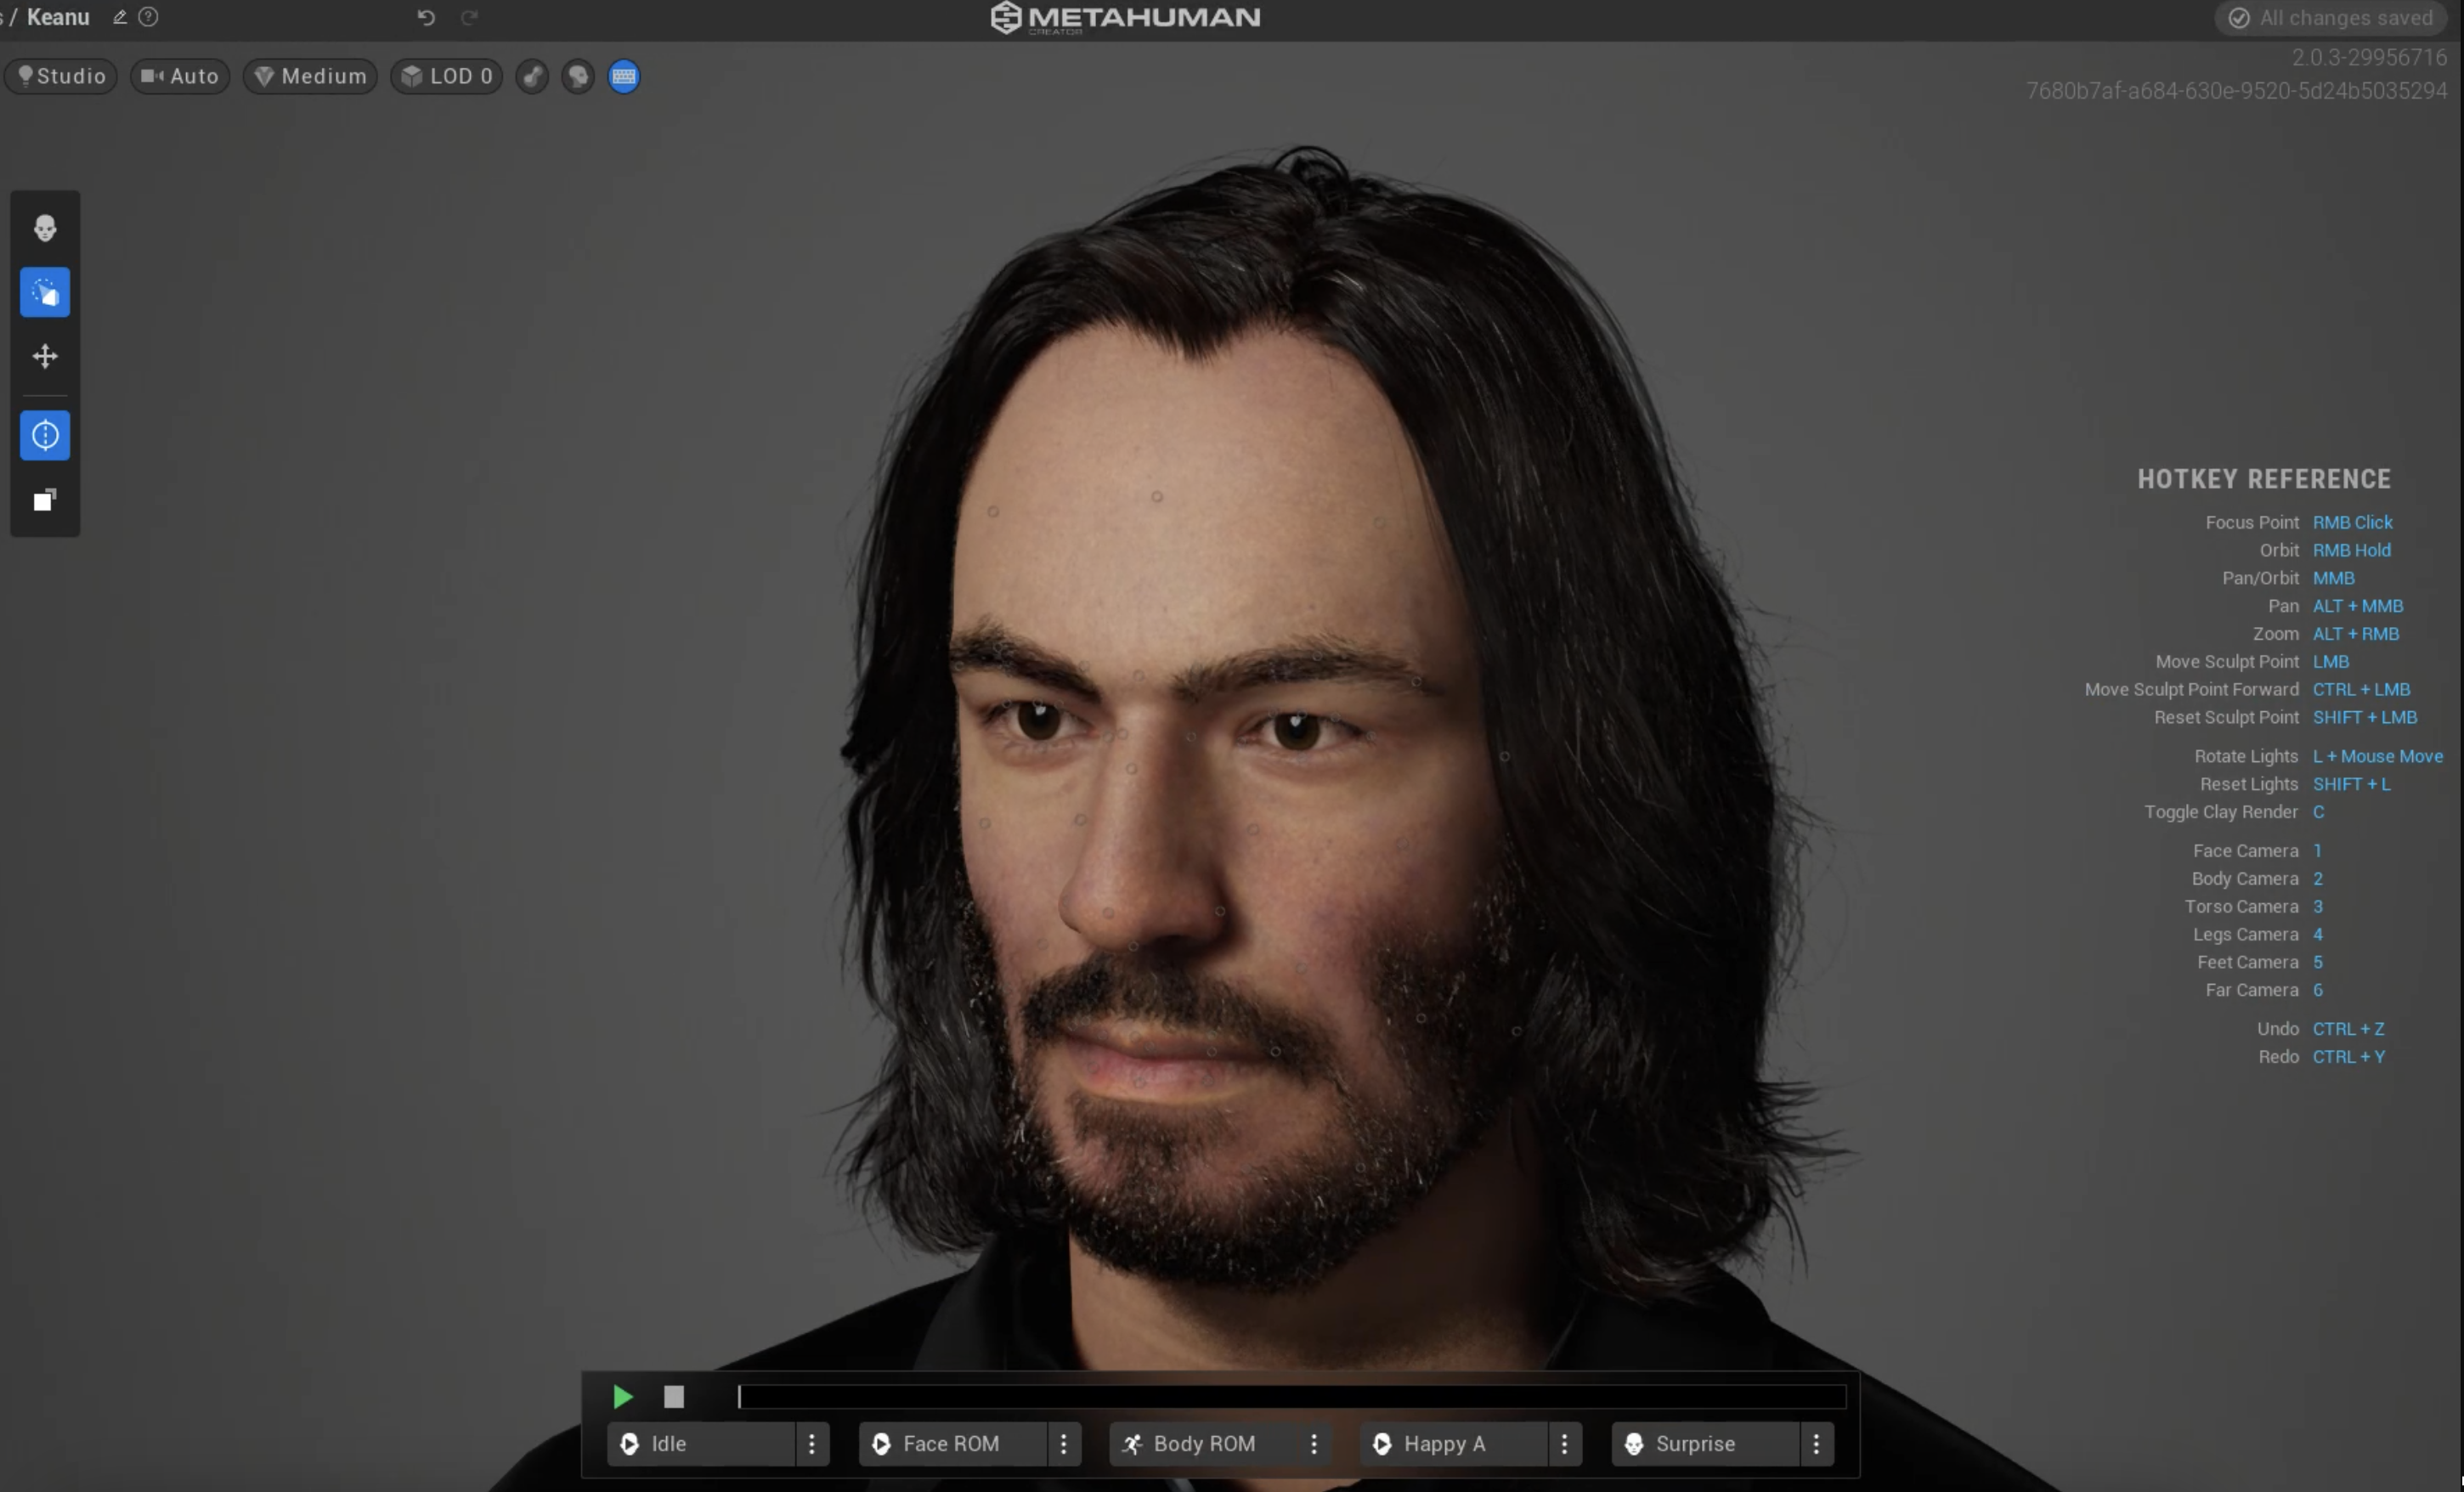The width and height of the screenshot is (2464, 1492).
Task: Open the Medium quality dropdown
Action: [310, 76]
